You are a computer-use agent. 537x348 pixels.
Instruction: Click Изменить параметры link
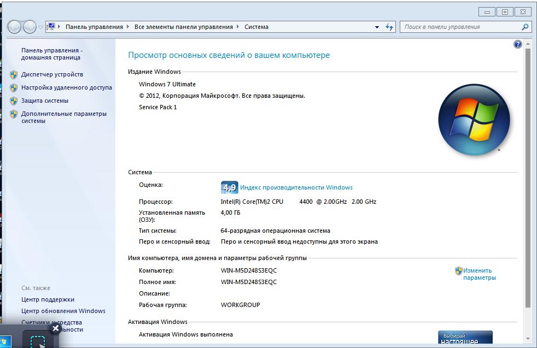[479, 274]
